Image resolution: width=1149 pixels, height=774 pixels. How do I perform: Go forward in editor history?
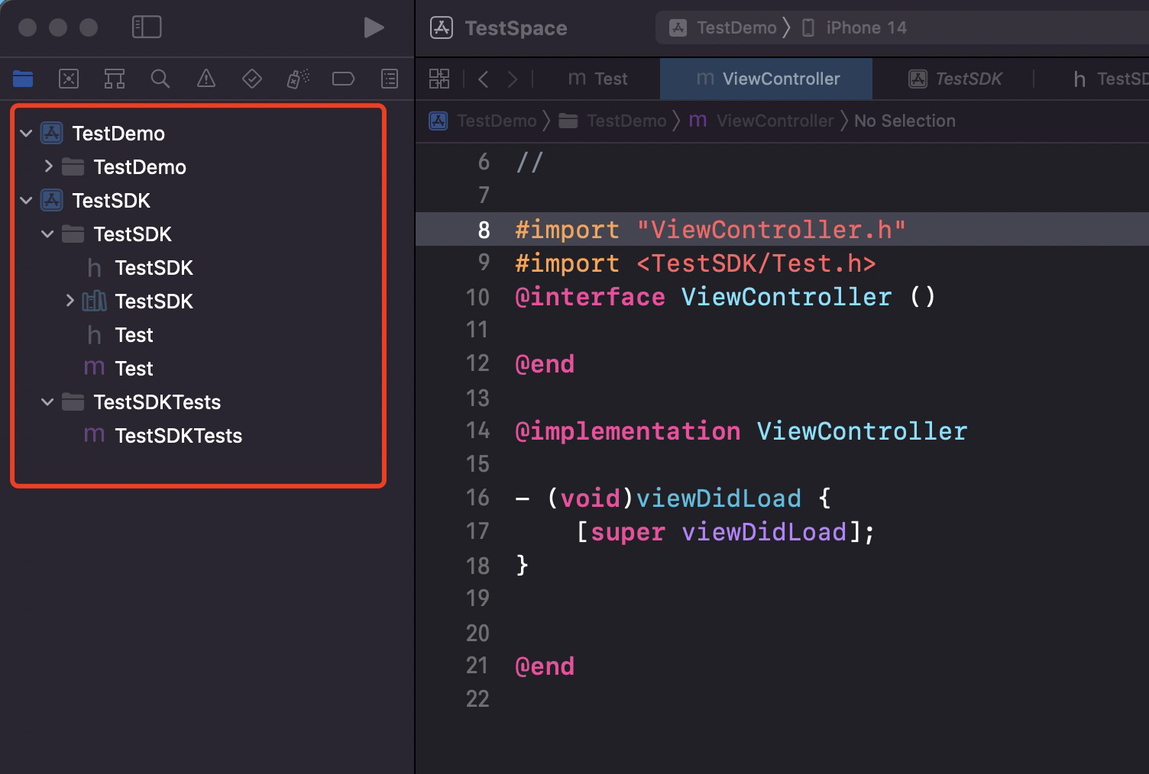(x=513, y=79)
